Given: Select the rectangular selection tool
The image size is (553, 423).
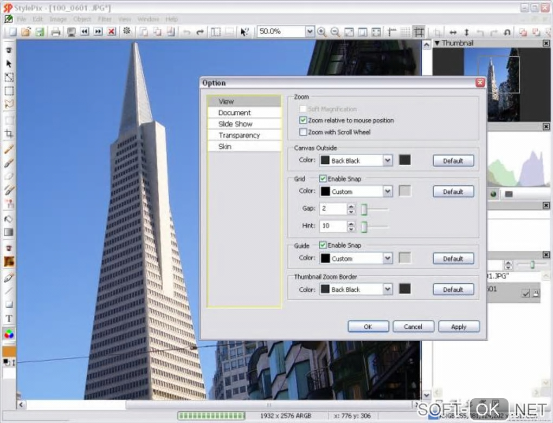Looking at the screenshot, I should (9, 91).
